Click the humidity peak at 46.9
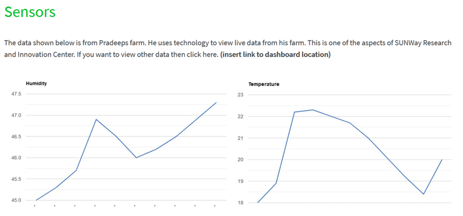The width and height of the screenshot is (463, 216). (x=96, y=119)
